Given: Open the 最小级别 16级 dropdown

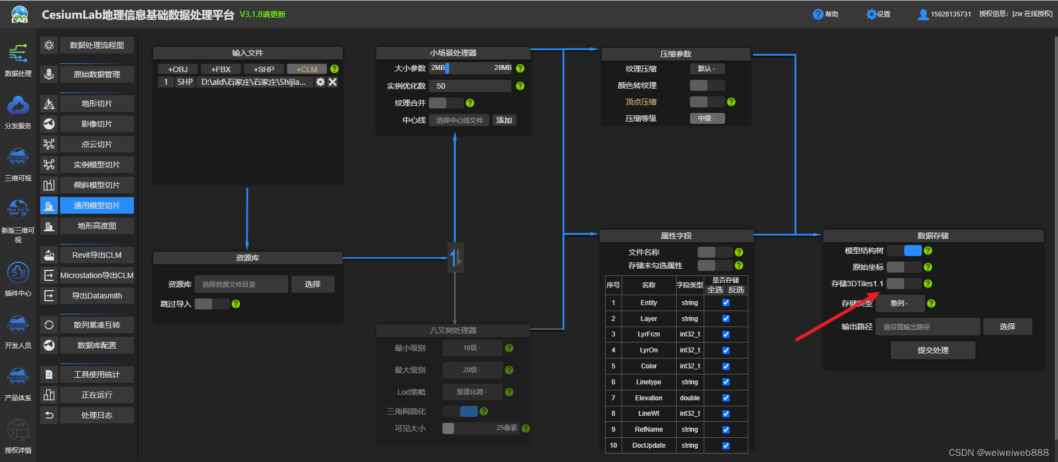Looking at the screenshot, I should (472, 348).
